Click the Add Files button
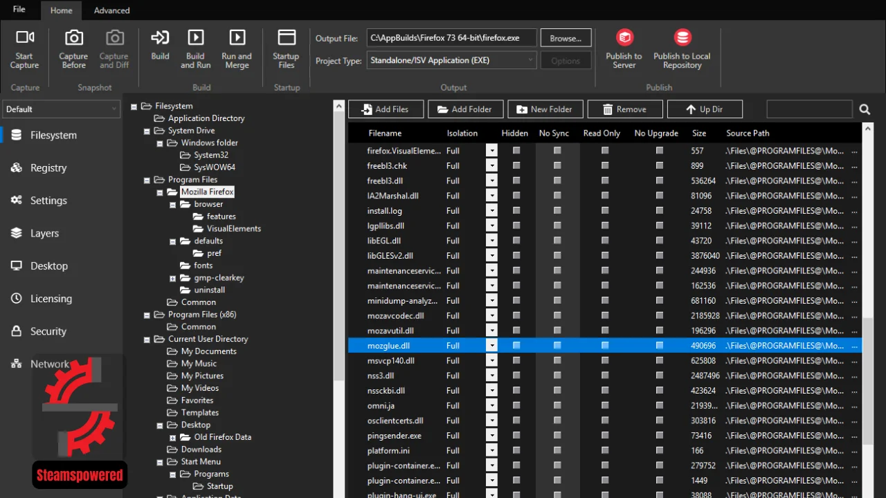Screen dimensions: 886x498 [385, 109]
